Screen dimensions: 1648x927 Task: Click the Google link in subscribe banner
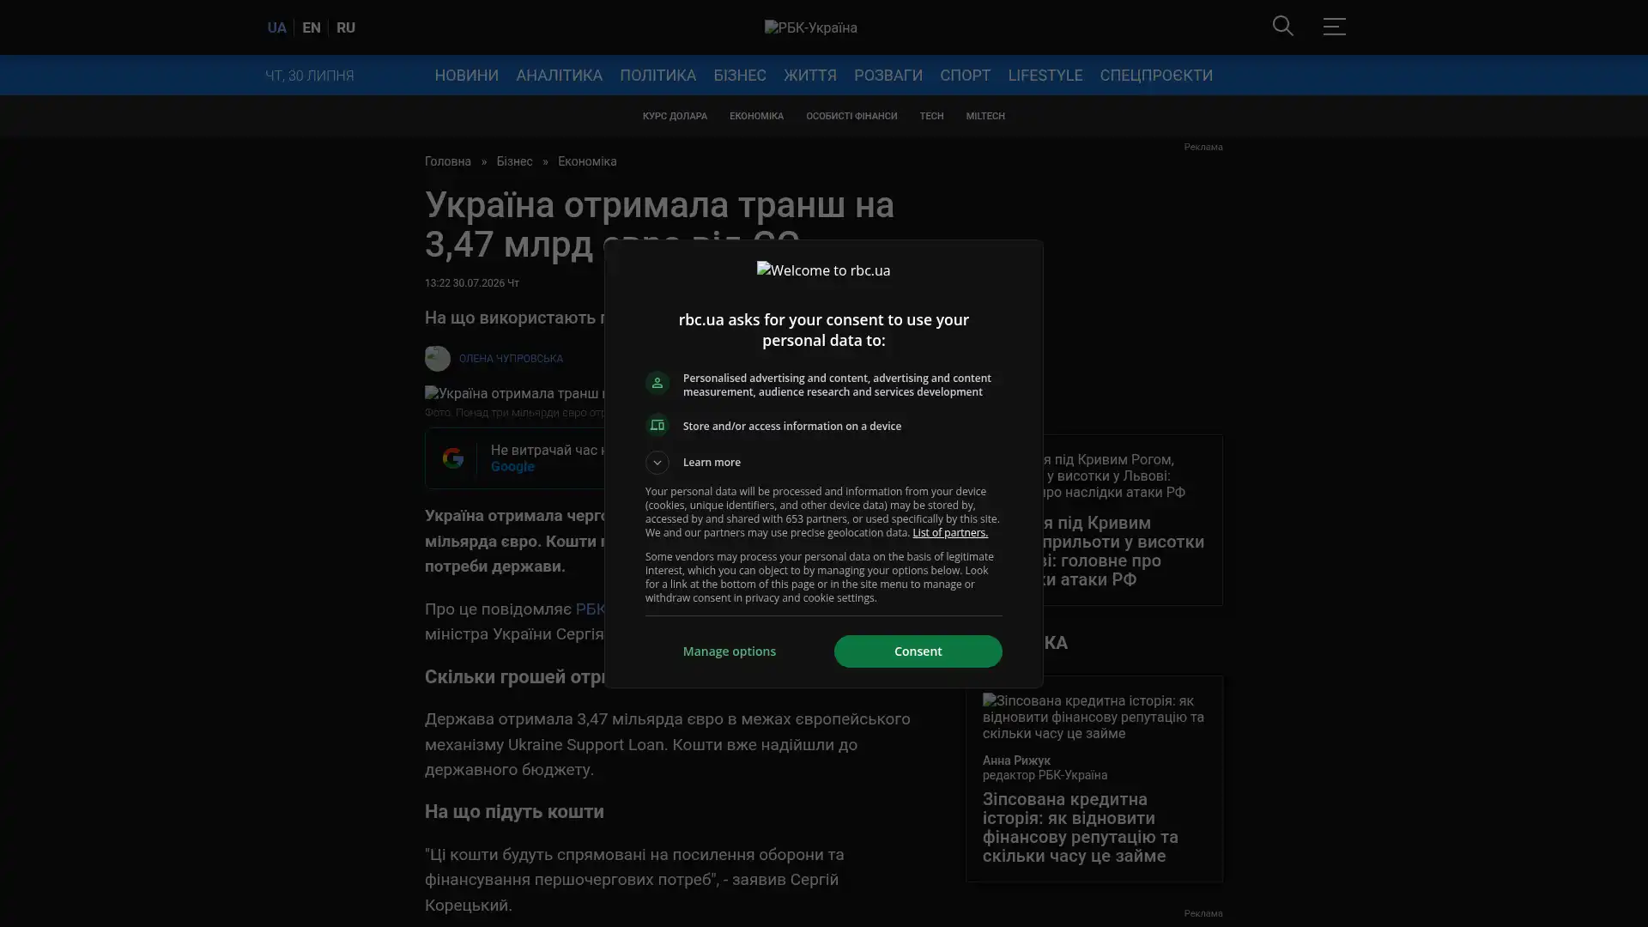pos(512,467)
